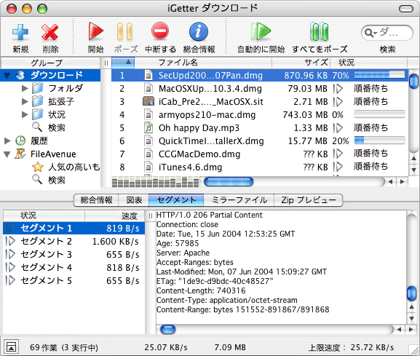Click file list horizontal scrollbar thumb
This screenshot has width=420, height=356.
[229, 181]
